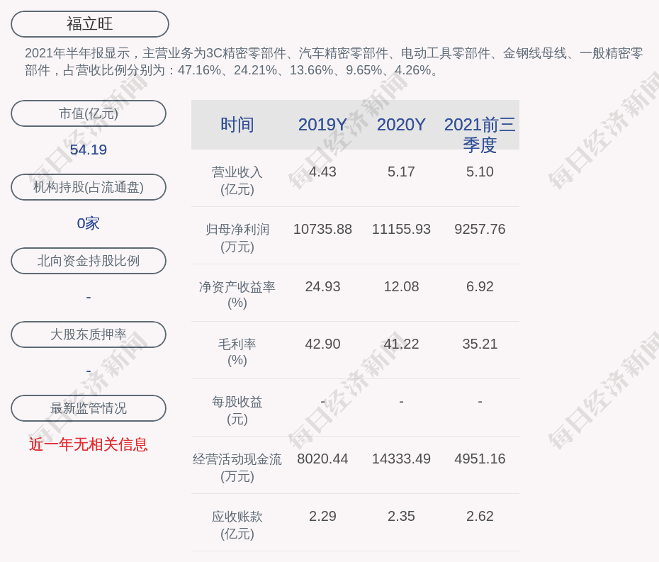
Task: Click the market value 54.19
Action: click(x=89, y=150)
